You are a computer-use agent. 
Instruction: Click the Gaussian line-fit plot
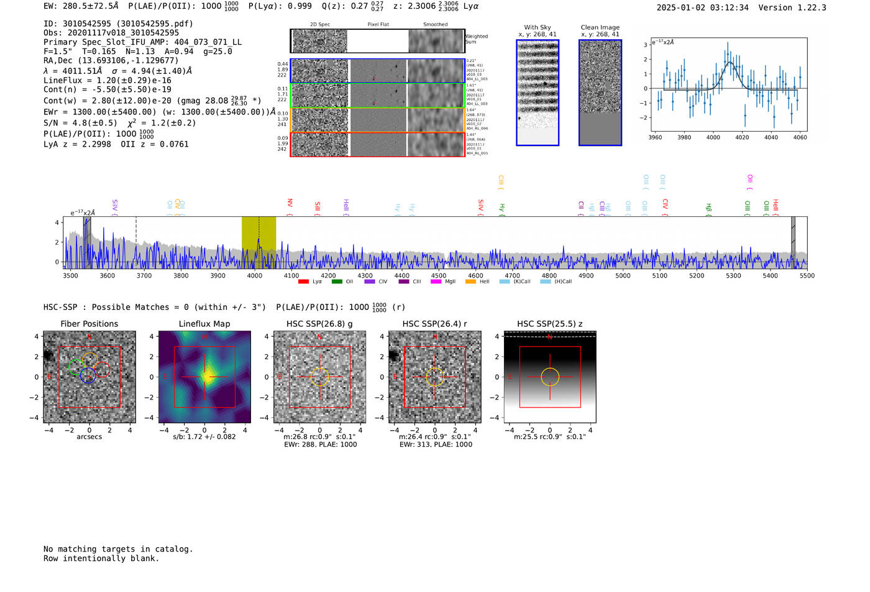point(729,85)
